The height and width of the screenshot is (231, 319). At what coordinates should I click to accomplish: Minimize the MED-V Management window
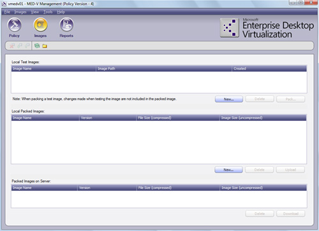click(293, 3)
